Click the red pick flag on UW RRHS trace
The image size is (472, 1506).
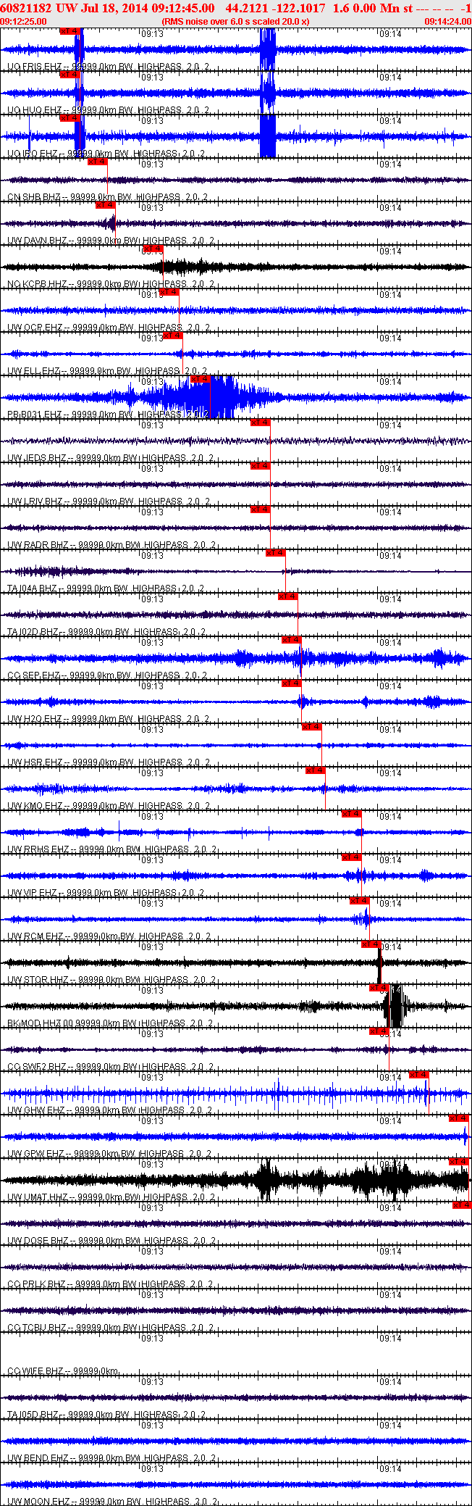coord(351,814)
